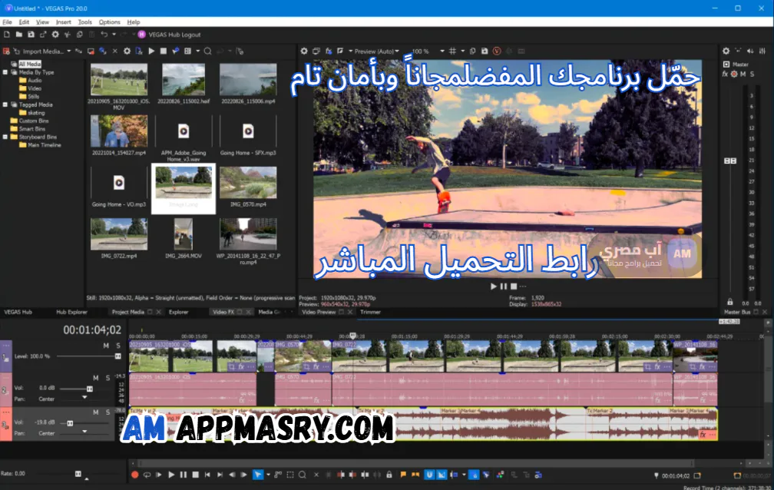Viewport: 774px width, 490px height.
Task: Open Pan Center dropdown on track 3
Action: tap(84, 431)
